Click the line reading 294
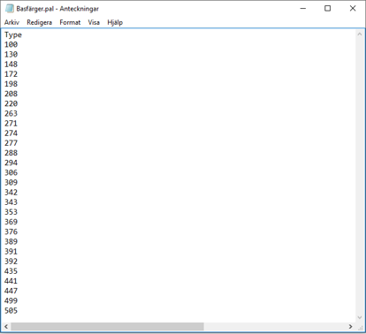366x334 pixels. click(x=11, y=163)
